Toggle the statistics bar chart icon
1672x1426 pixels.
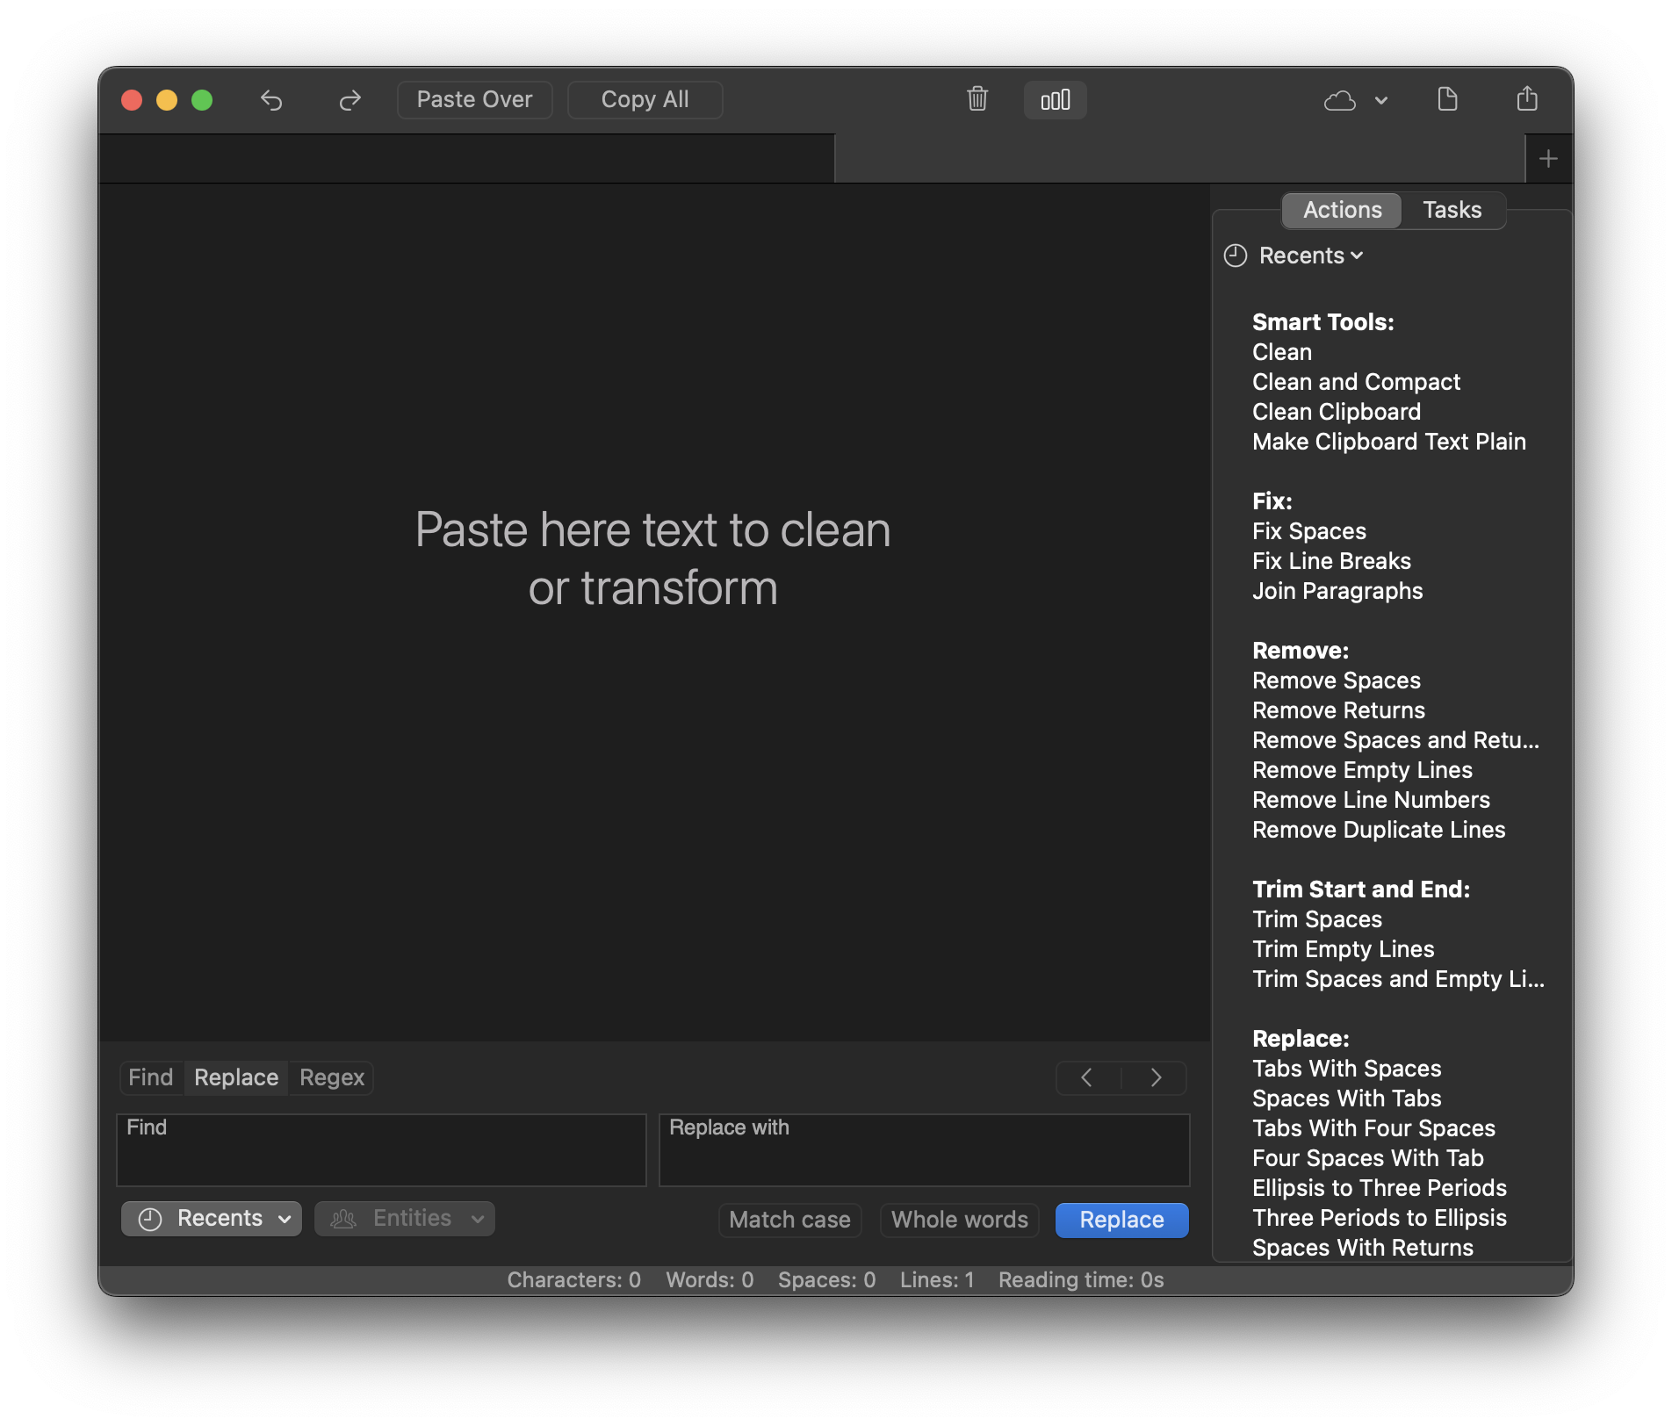coord(1055,100)
